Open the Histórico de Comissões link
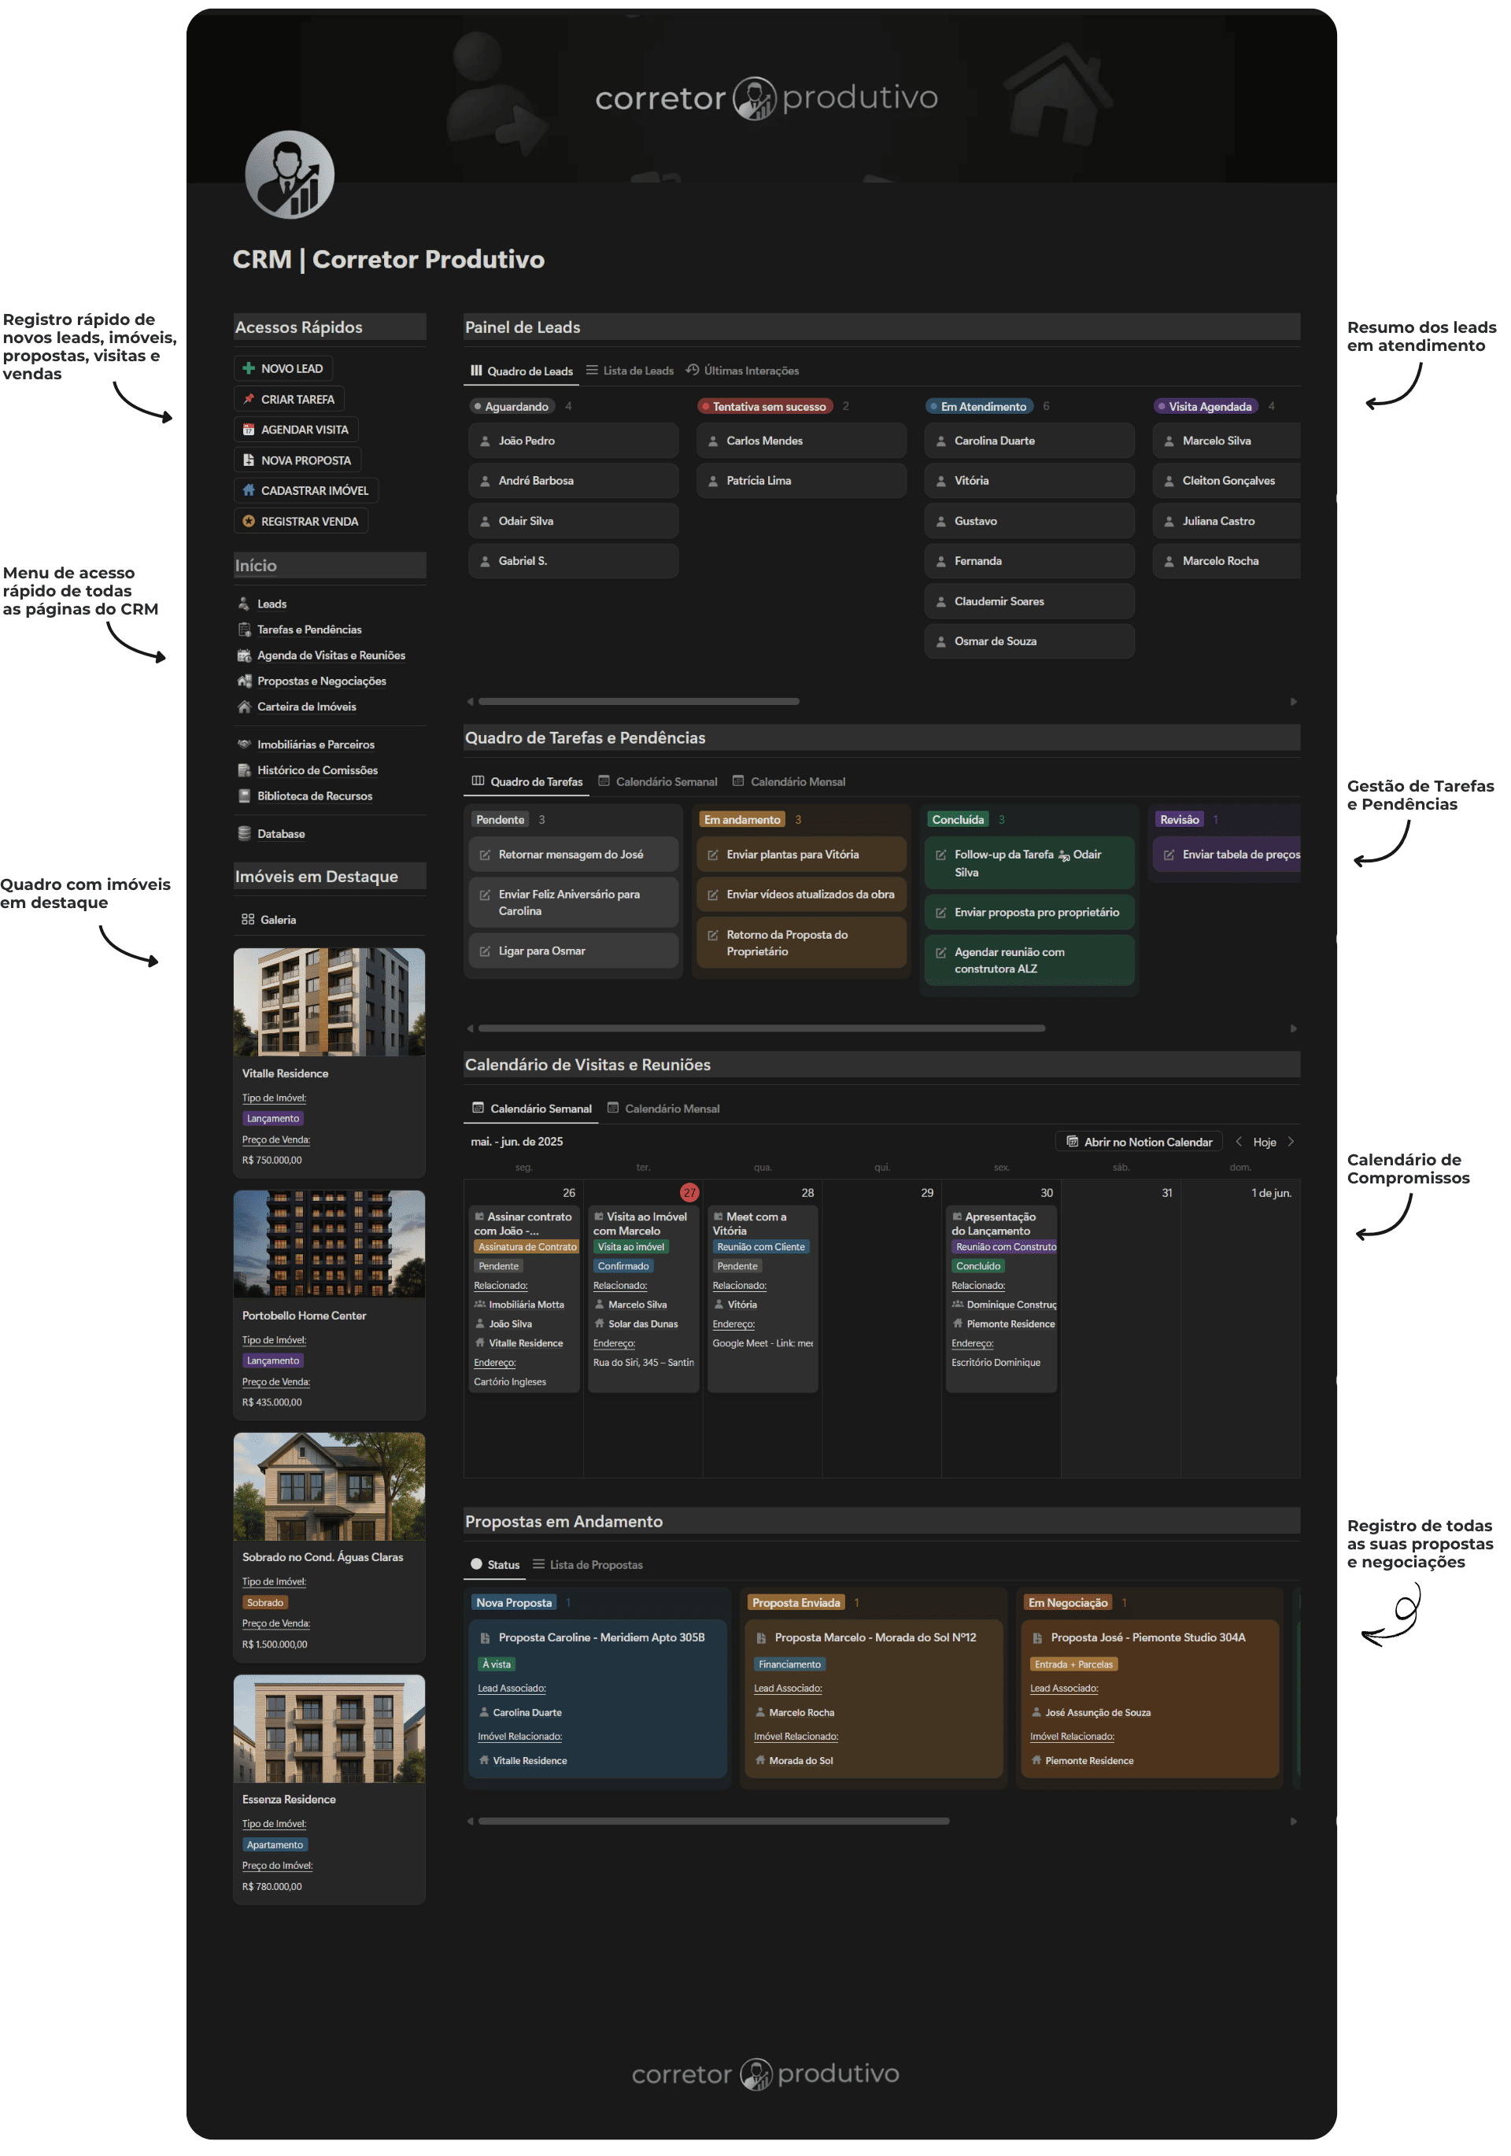1511x2156 pixels. tap(317, 770)
